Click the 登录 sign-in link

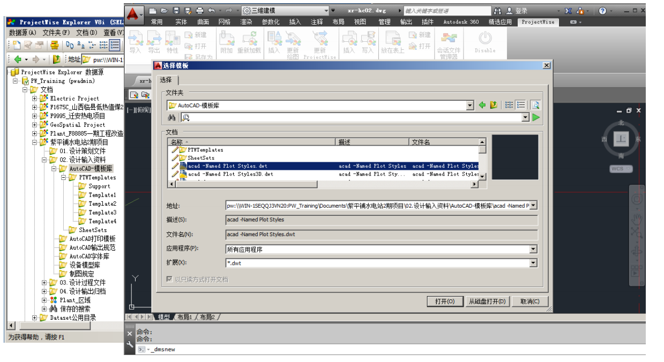(x=521, y=11)
